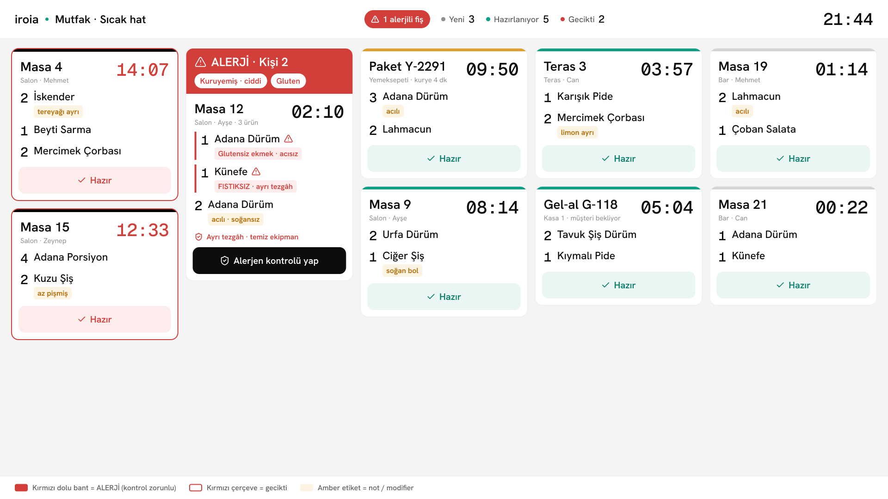Select the Gluten allergen tag
The image size is (888, 499).
tap(288, 81)
